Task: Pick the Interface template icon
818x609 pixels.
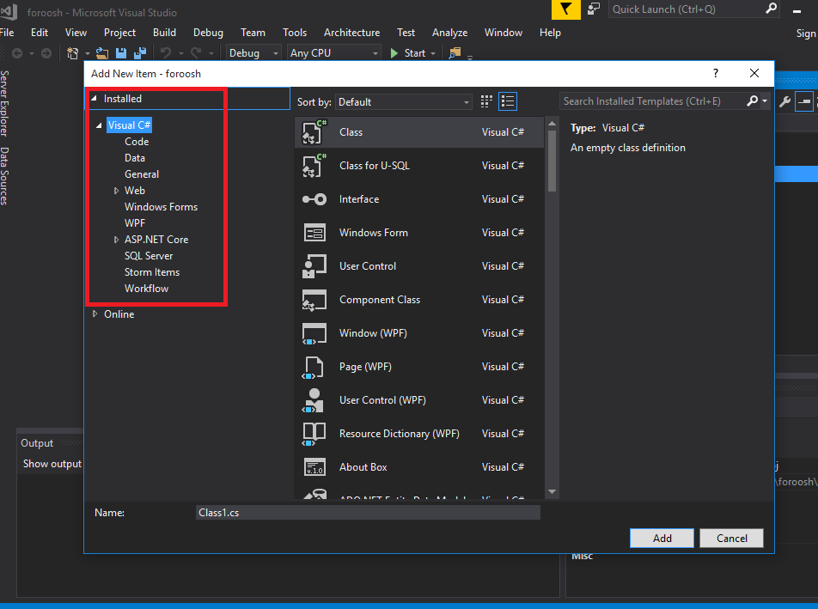Action: (x=314, y=199)
